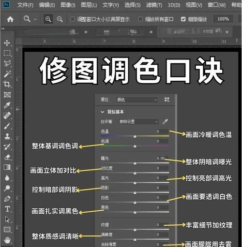Select the Polygonal Lasso tool
The height and width of the screenshot is (247, 242).
tap(7, 63)
